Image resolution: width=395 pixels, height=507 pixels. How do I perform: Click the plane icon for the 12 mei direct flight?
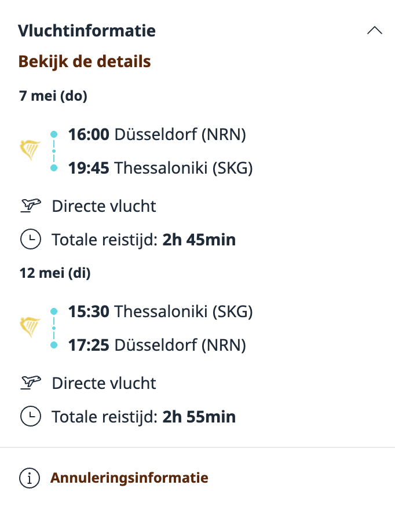click(x=31, y=383)
